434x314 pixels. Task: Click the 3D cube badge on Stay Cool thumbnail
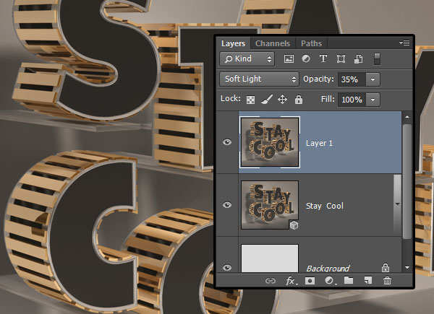pyautogui.click(x=294, y=225)
